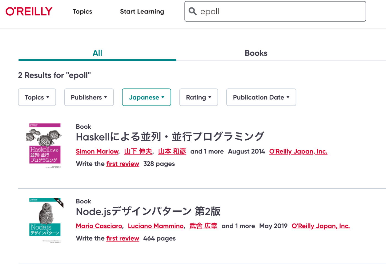Screen dimensions: 386x268
Task: Click the "328 pages" text
Action: pyautogui.click(x=159, y=164)
